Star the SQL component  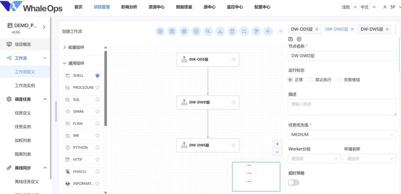pos(97,100)
